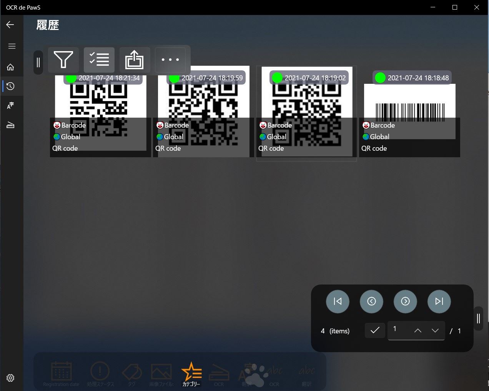Toggle multi-select checklist mode
489x391 pixels.
99,60
